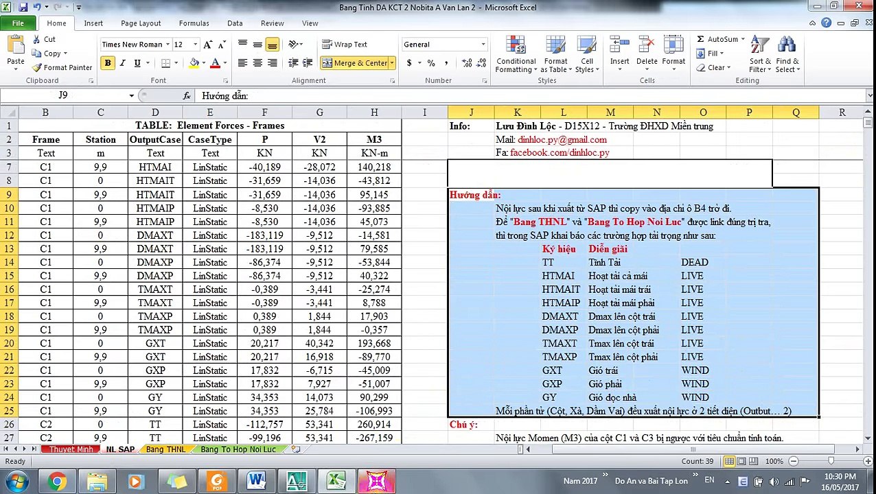
Task: Open font color dropdown arrow
Action: coord(226,63)
